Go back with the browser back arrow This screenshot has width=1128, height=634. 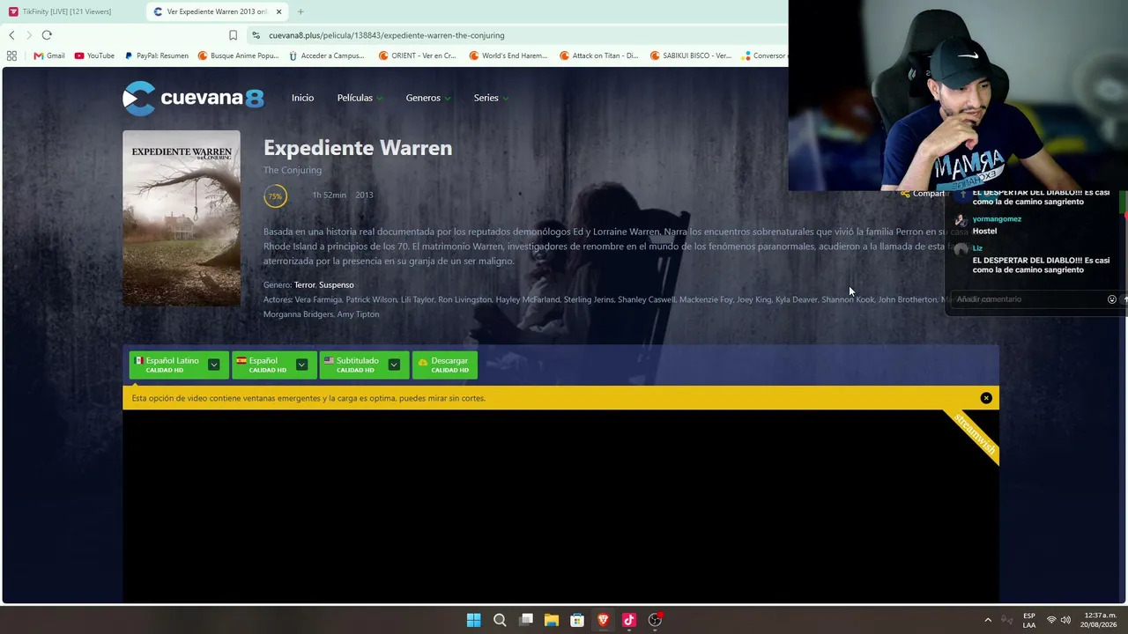coord(11,35)
